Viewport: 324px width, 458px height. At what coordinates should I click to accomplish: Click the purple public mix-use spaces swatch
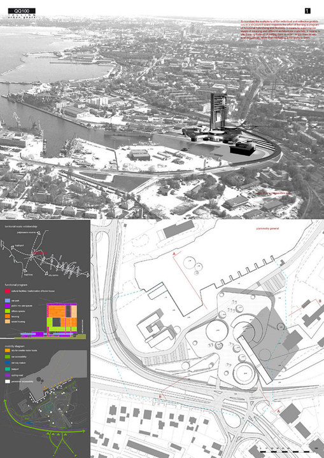[7, 306]
